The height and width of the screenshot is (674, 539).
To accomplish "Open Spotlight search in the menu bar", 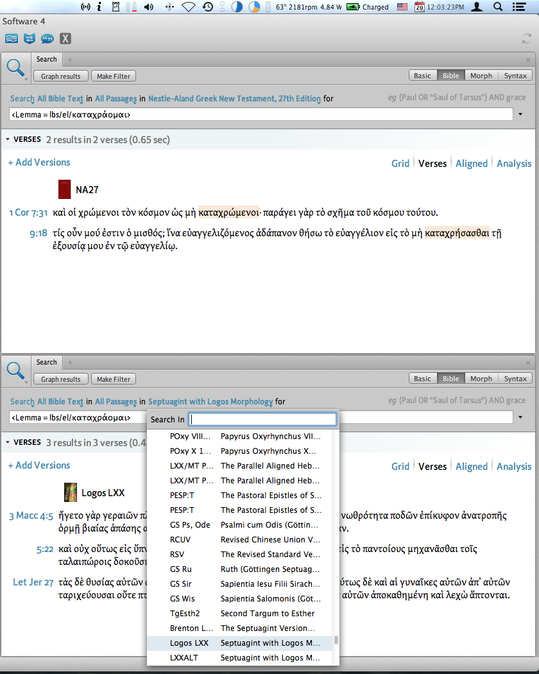I will (498, 7).
